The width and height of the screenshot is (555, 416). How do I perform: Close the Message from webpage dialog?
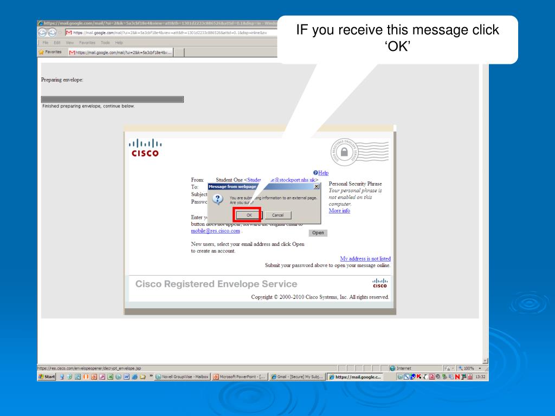(x=317, y=186)
